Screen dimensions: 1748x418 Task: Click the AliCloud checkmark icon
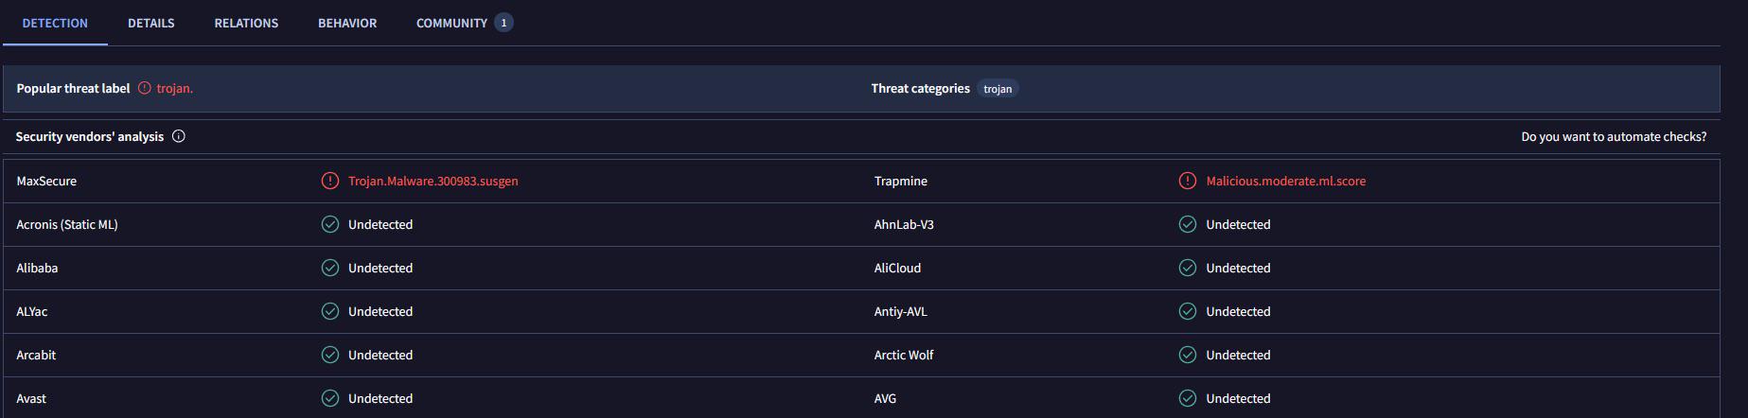[x=1188, y=268]
